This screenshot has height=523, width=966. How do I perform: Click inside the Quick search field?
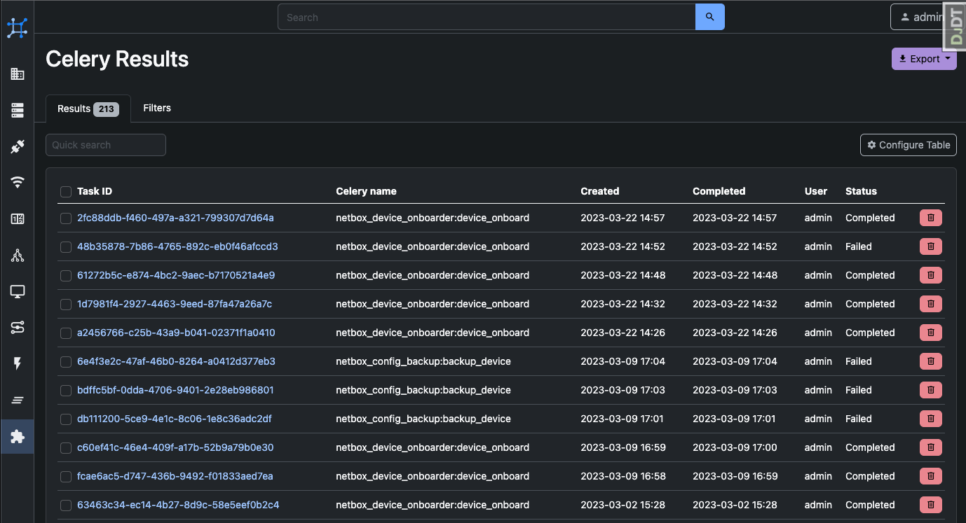point(105,144)
